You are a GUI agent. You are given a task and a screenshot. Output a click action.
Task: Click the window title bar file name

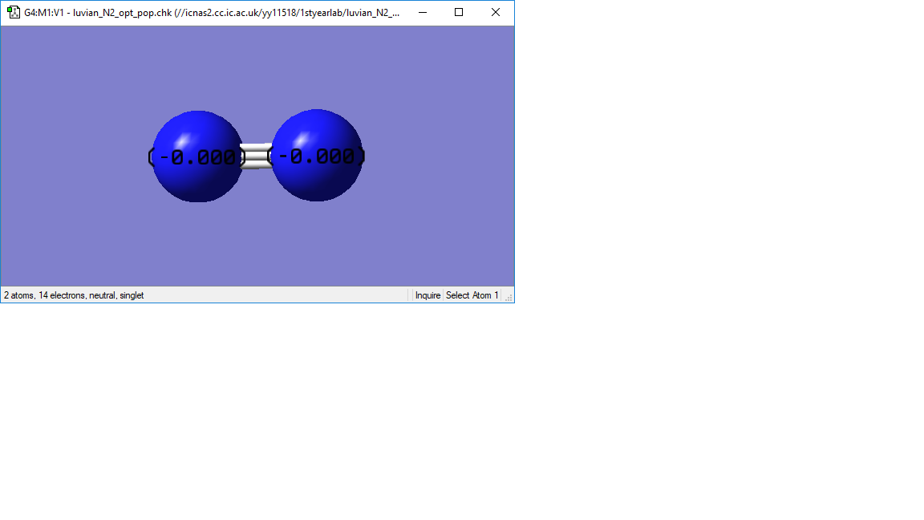pyautogui.click(x=122, y=12)
